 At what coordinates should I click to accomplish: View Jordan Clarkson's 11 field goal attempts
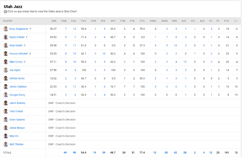tap(74, 87)
